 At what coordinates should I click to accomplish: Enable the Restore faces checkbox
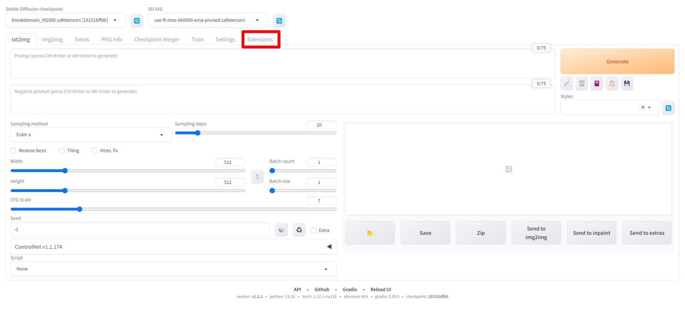coord(13,151)
